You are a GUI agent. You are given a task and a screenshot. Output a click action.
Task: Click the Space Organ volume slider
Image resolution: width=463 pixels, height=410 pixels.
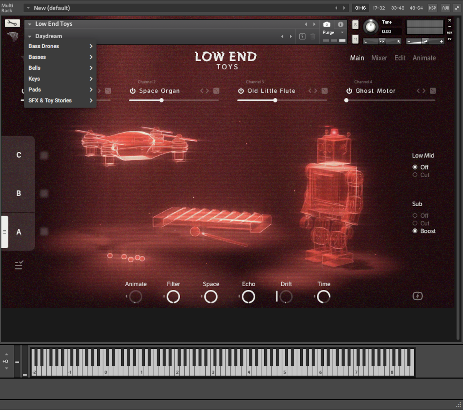(174, 100)
